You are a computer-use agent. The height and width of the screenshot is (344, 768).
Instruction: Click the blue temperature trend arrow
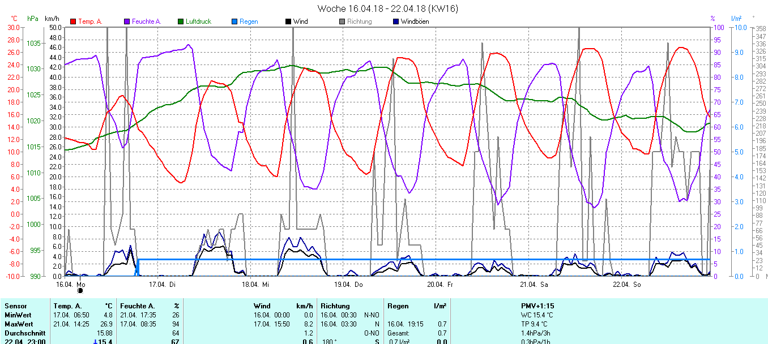[x=95, y=342]
